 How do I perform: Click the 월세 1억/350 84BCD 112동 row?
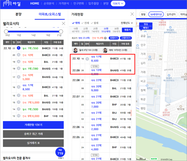coord(33,48)
